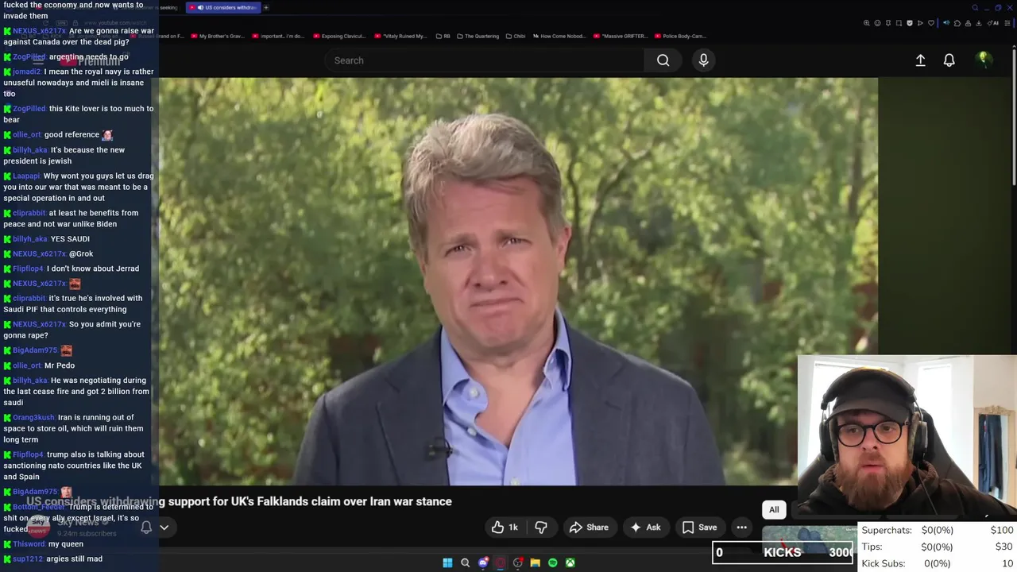
Task: Open 'My Brother's Grav...' bookmark
Action: [217, 36]
